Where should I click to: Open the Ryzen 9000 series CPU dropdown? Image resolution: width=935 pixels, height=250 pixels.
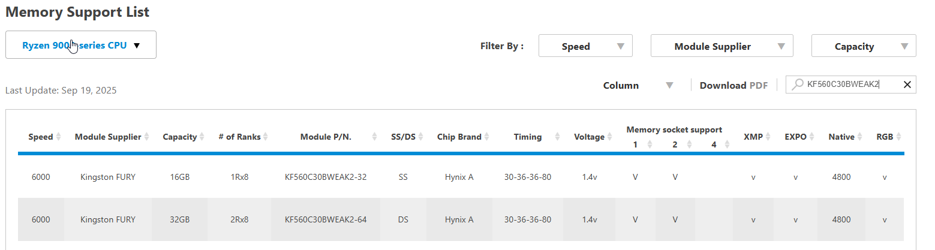(81, 45)
